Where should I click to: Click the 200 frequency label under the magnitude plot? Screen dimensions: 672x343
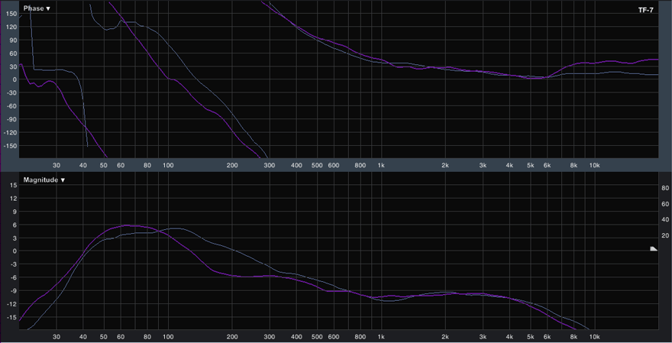(x=232, y=337)
